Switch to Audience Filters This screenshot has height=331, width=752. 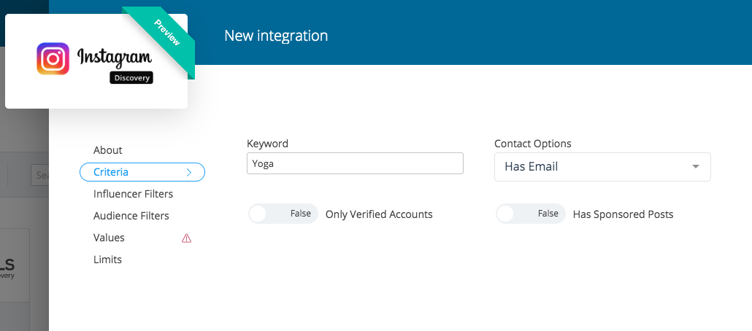pos(131,216)
